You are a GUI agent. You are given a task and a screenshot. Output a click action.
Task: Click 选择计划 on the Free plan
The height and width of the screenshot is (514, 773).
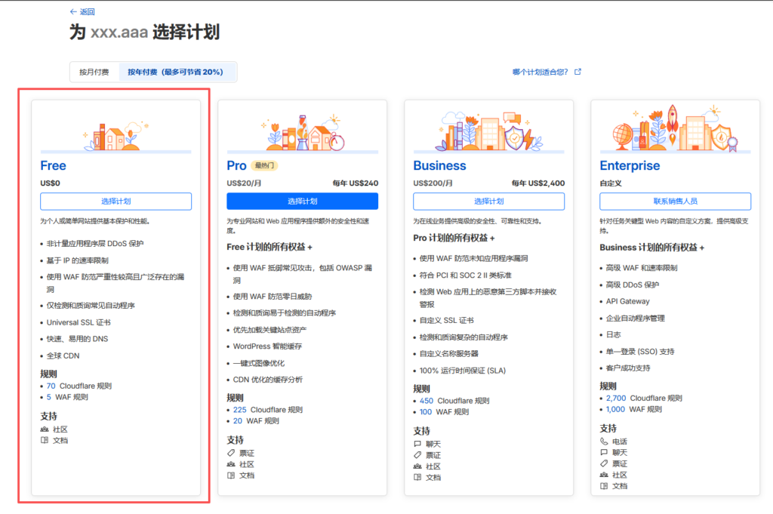[x=115, y=201]
